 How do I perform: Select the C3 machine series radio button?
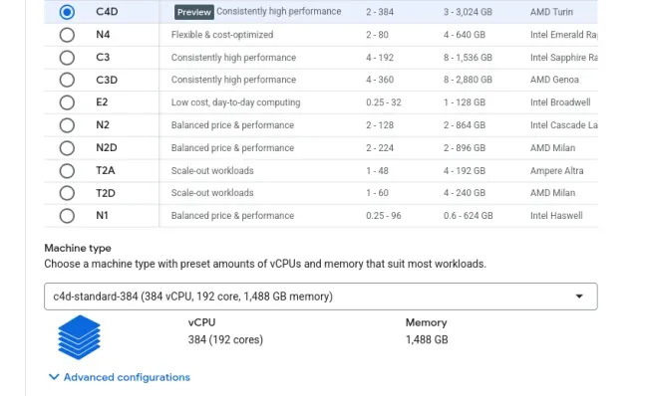click(67, 58)
